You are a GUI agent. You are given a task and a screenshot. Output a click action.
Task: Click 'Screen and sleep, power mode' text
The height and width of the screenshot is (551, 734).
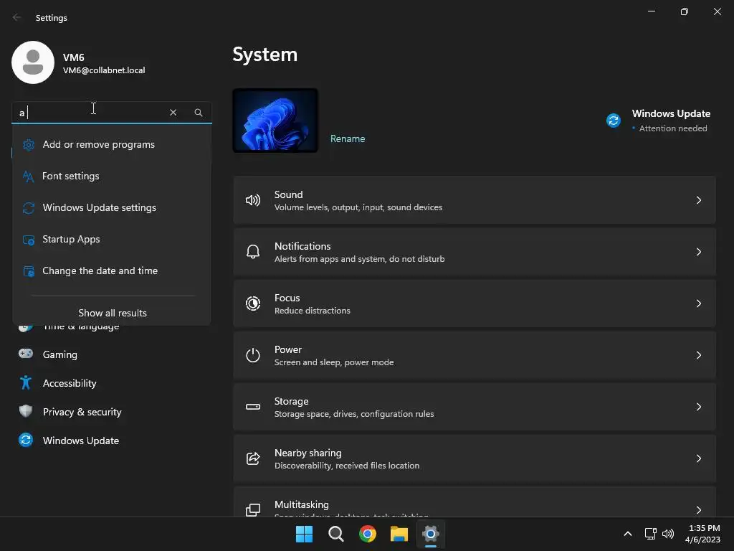pos(334,362)
